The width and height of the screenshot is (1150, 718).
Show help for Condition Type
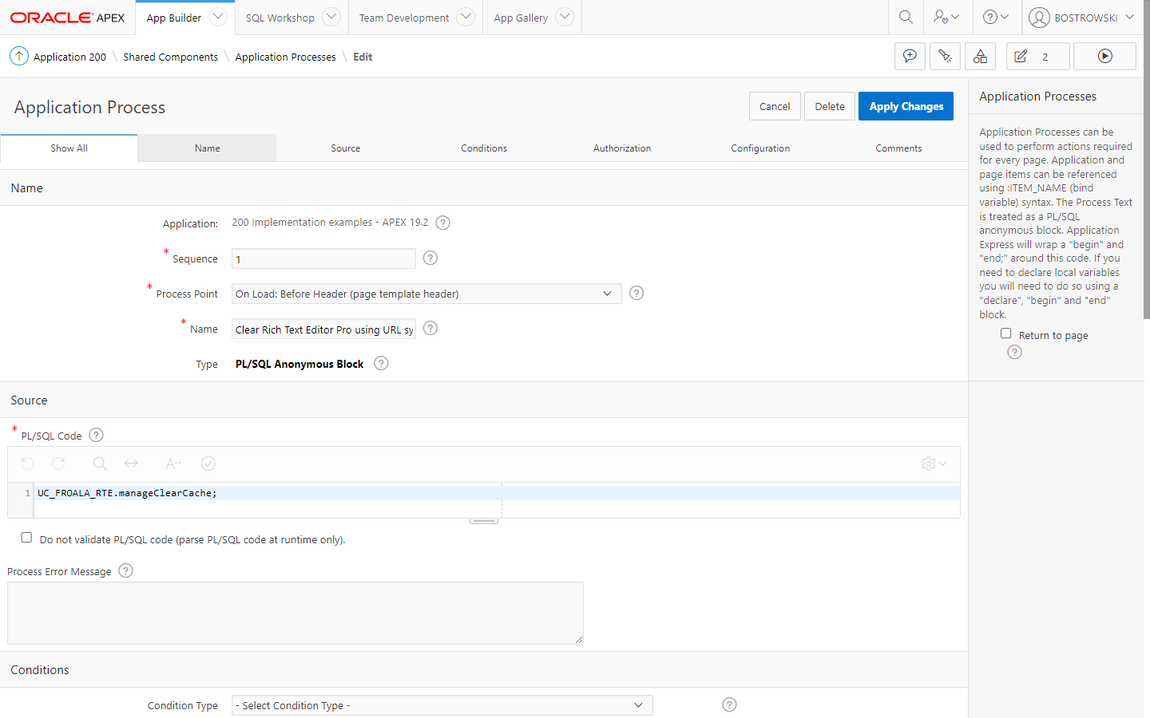pyautogui.click(x=729, y=704)
